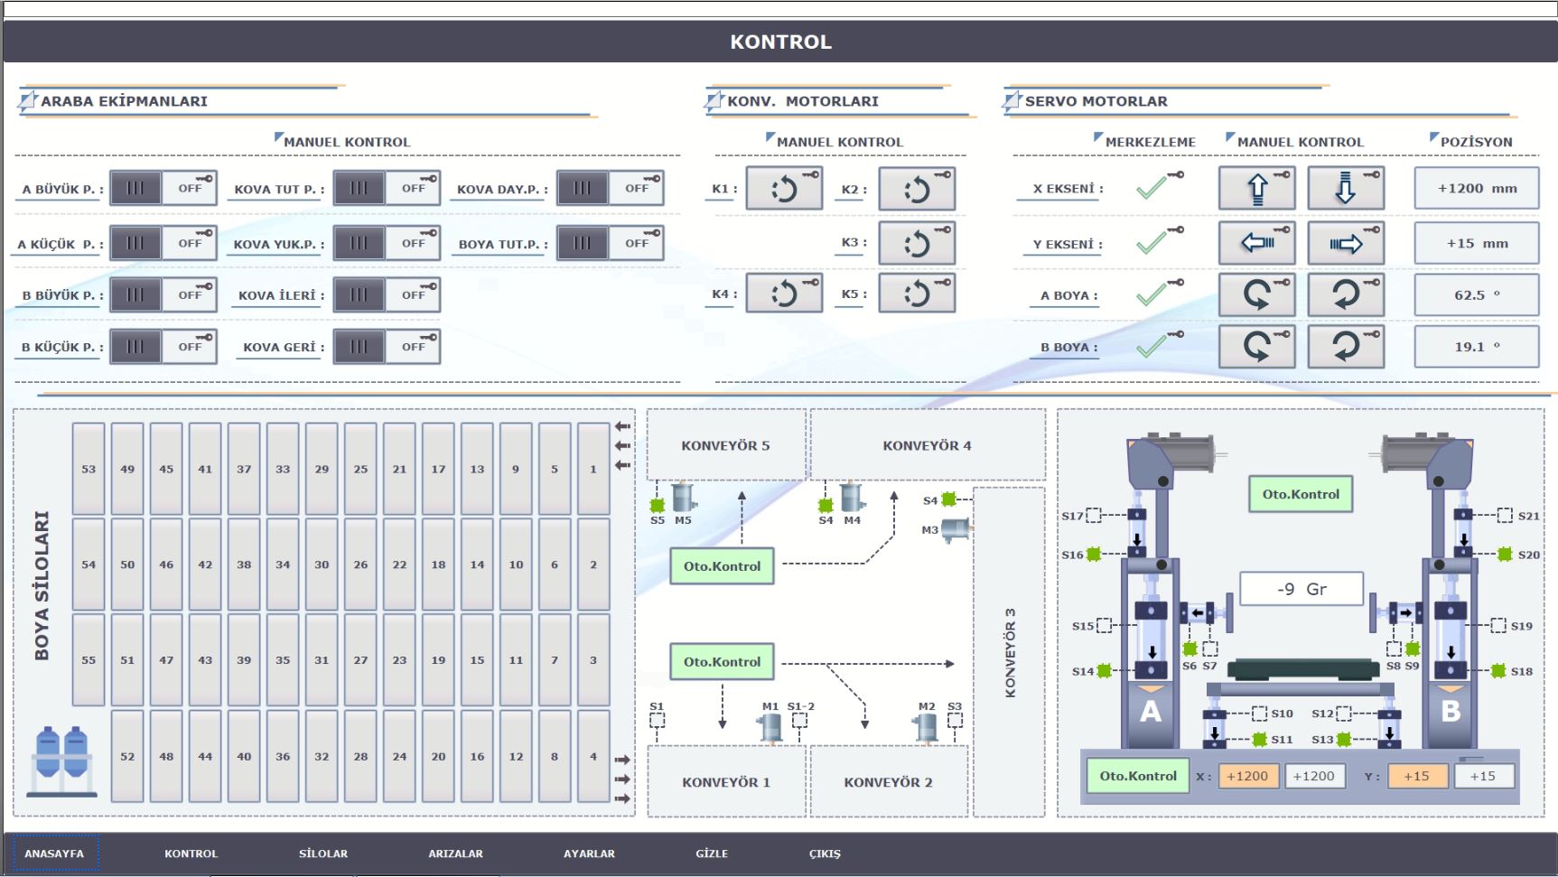1558x877 pixels.
Task: Select the M2 motor icon above Konveyör 2
Action: (x=927, y=727)
